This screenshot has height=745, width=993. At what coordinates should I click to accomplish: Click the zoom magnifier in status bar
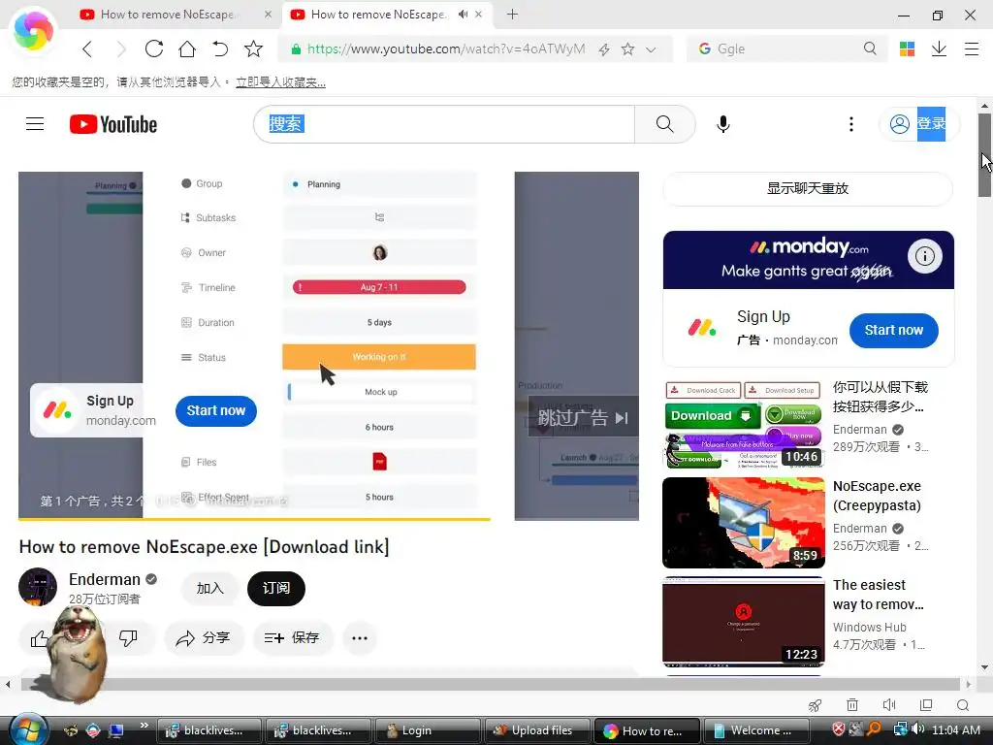pos(963,705)
